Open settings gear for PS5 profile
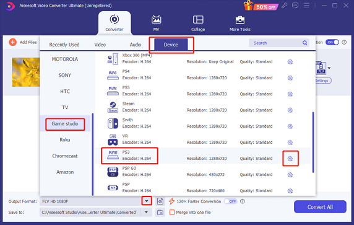This screenshot has height=225, width=354. [x=290, y=94]
